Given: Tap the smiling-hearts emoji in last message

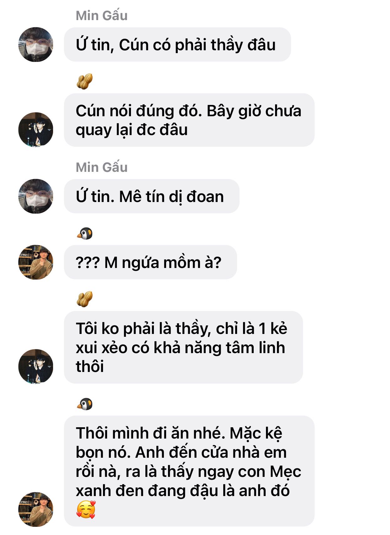Looking at the screenshot, I should [86, 510].
